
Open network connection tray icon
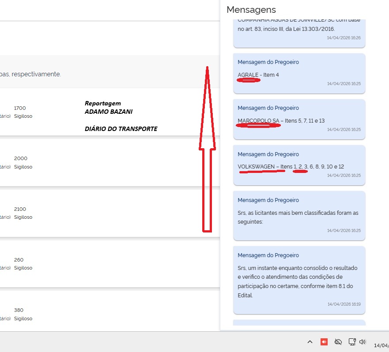click(x=352, y=341)
